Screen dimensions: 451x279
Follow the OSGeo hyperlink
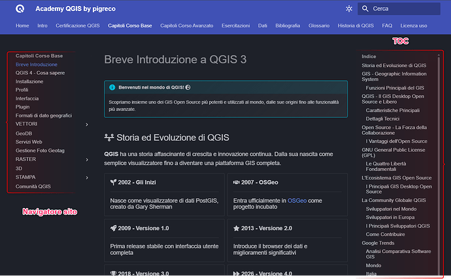point(297,201)
